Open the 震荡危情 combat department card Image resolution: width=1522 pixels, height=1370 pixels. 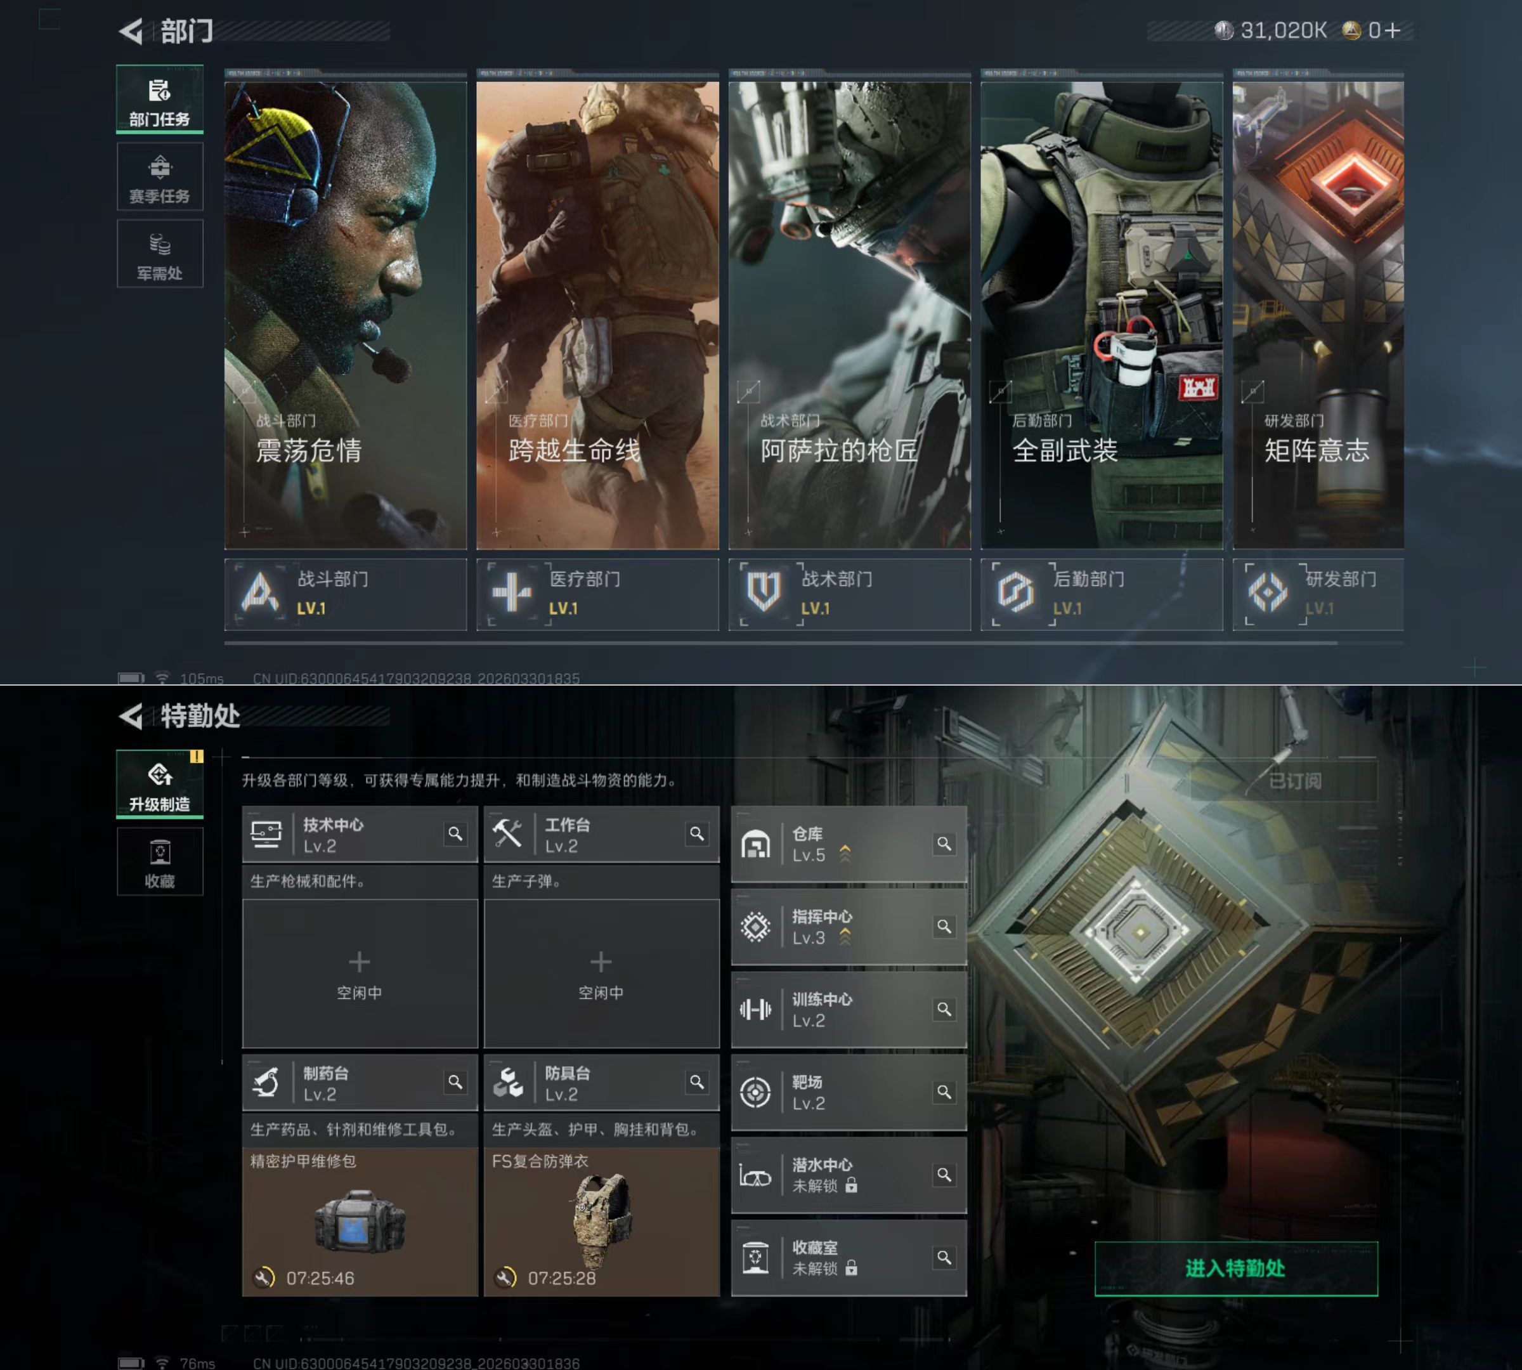(x=346, y=315)
